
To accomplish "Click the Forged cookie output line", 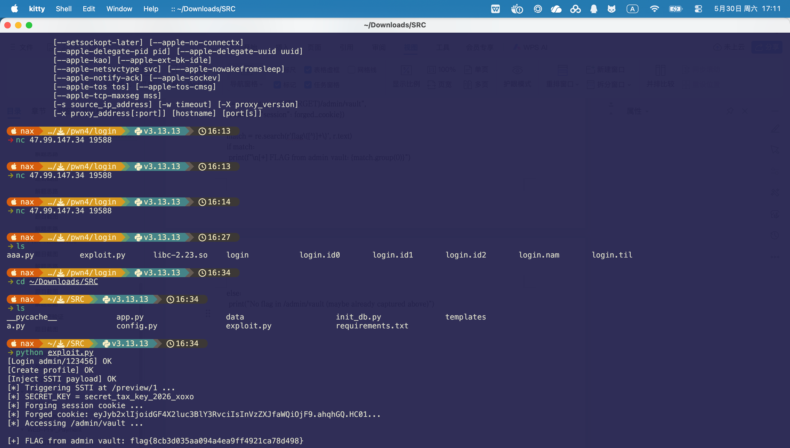I will (x=194, y=414).
